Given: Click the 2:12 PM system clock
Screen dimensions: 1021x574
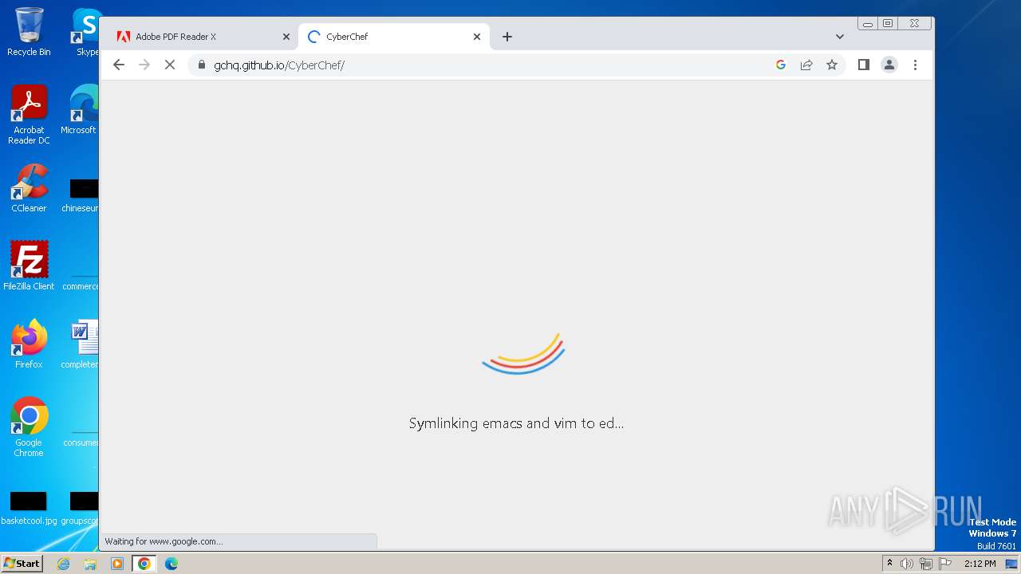Looking at the screenshot, I should tap(980, 564).
